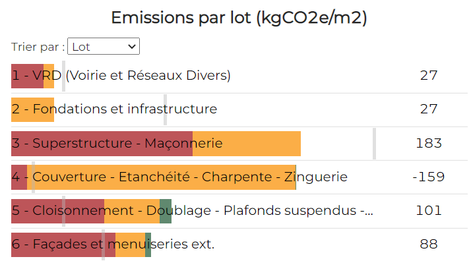Screen dimensions: 471x261
Task: Select the row 2 - Fondations et infrastructure
Action: tap(239, 110)
